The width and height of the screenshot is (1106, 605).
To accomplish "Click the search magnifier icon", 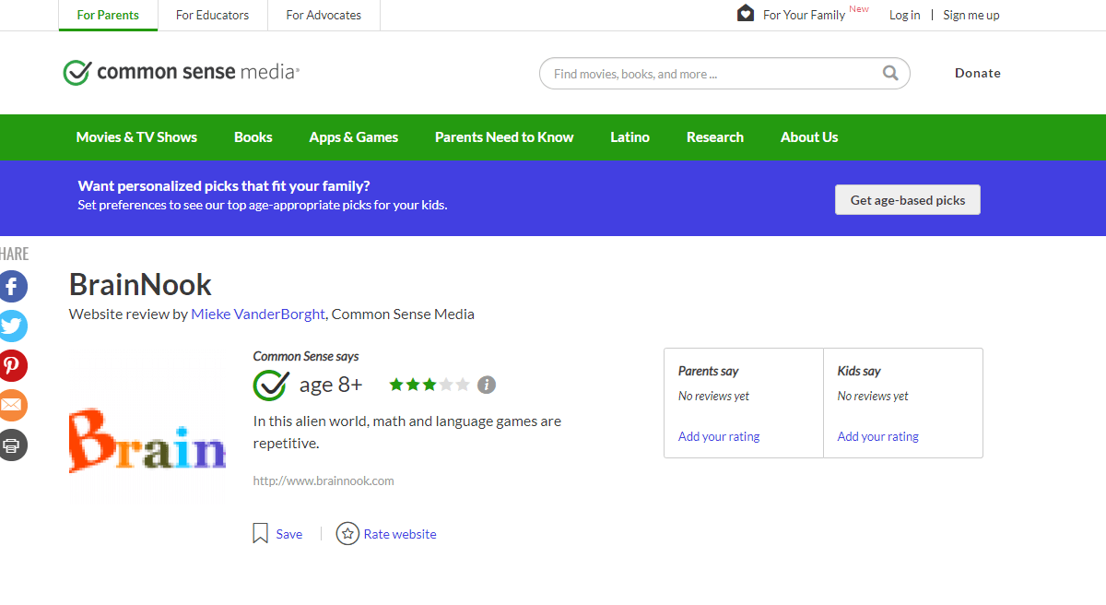I will (890, 73).
